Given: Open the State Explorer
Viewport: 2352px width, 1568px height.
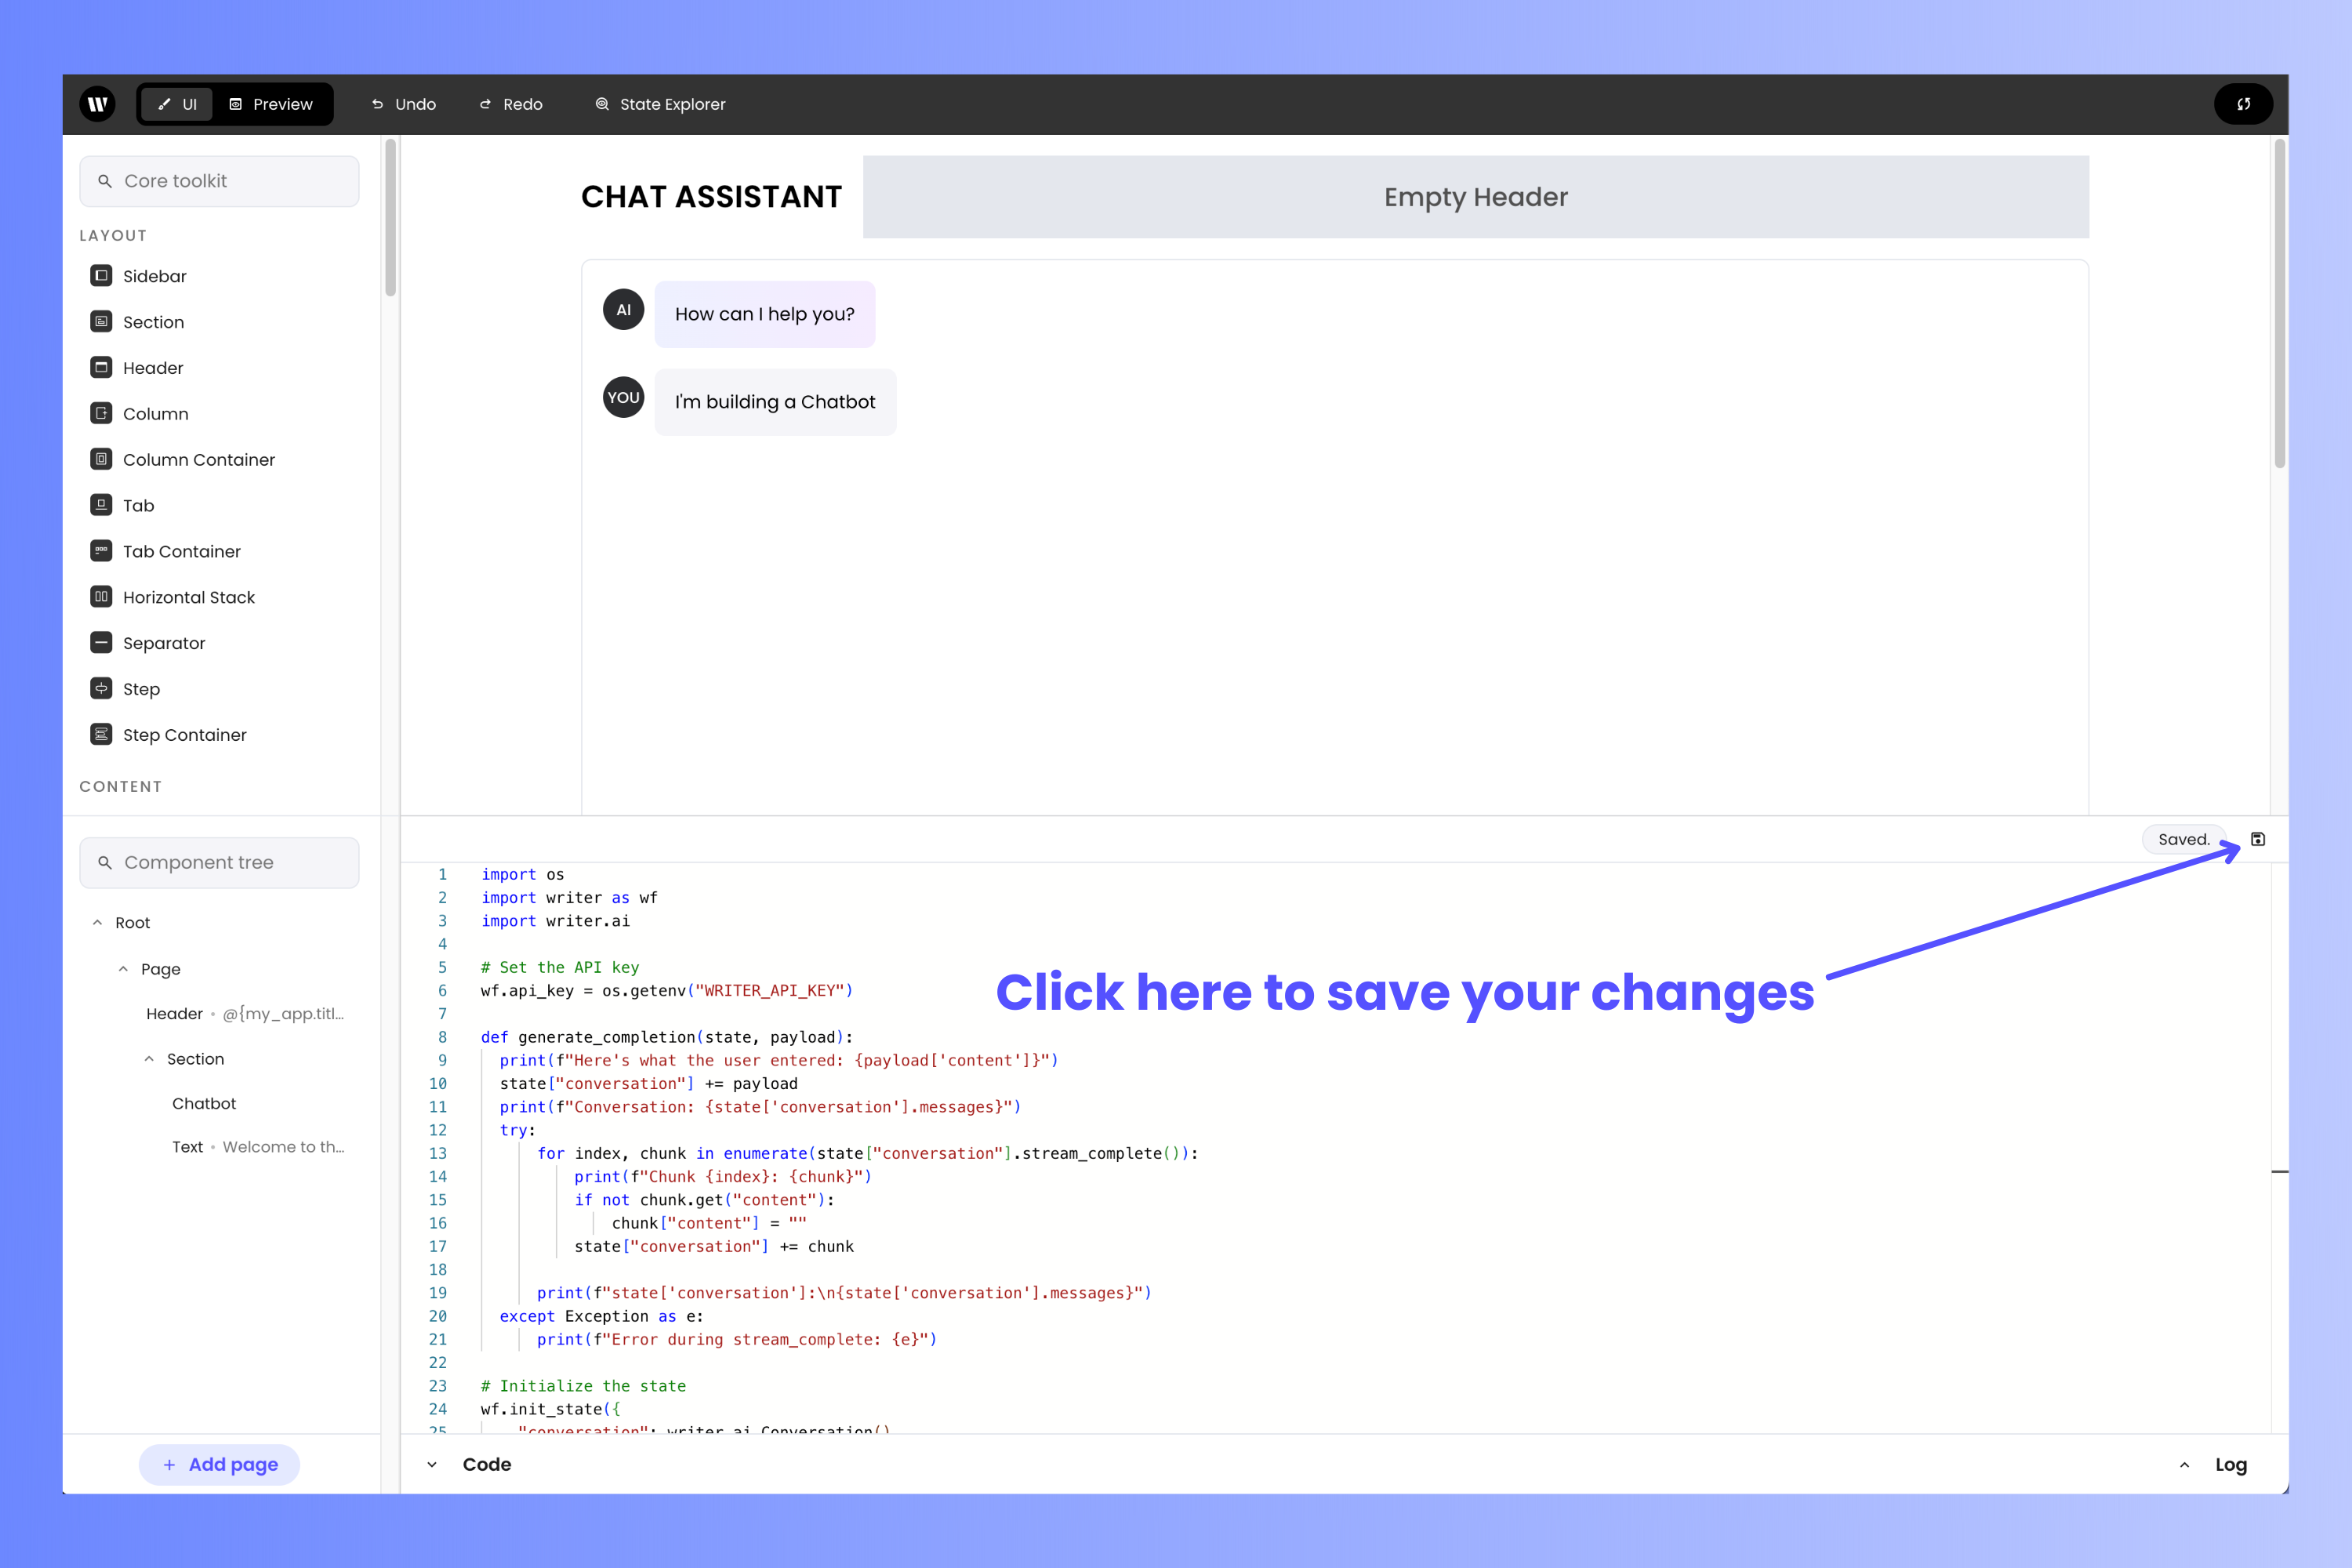Looking at the screenshot, I should (660, 104).
